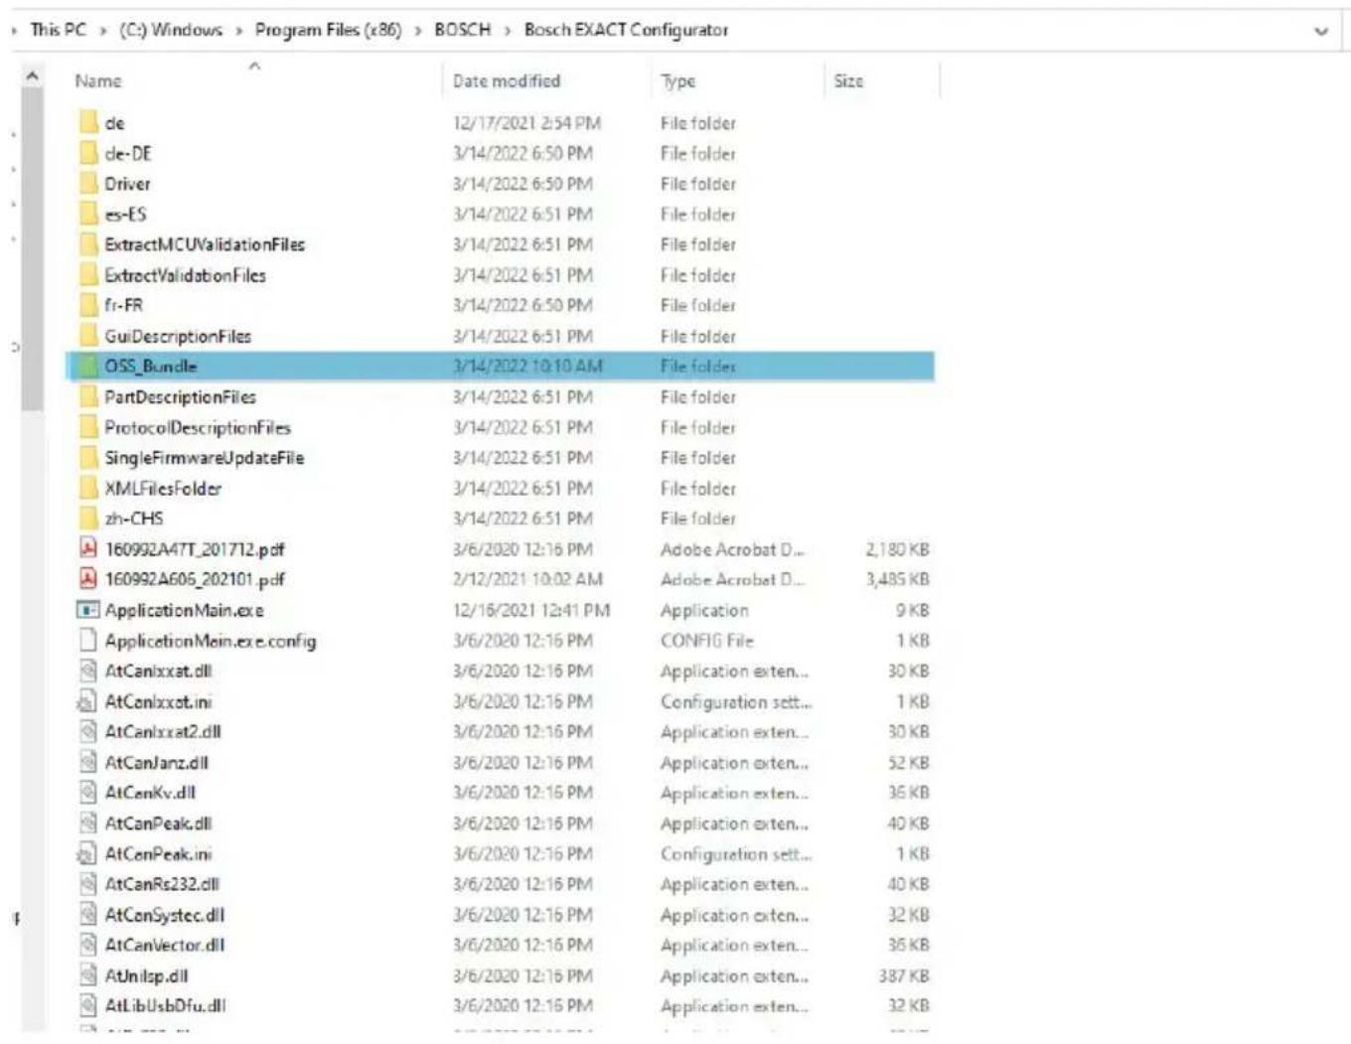The height and width of the screenshot is (1044, 1351).
Task: Click the es-ES folder icon
Action: click(88, 215)
